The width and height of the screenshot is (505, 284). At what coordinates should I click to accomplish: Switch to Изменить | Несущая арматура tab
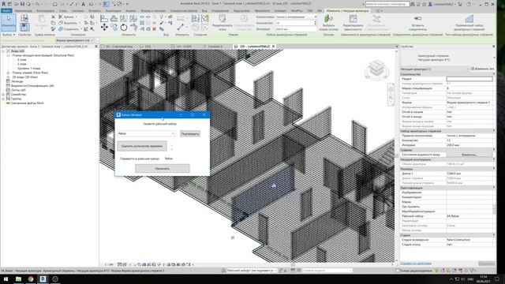pos(347,10)
